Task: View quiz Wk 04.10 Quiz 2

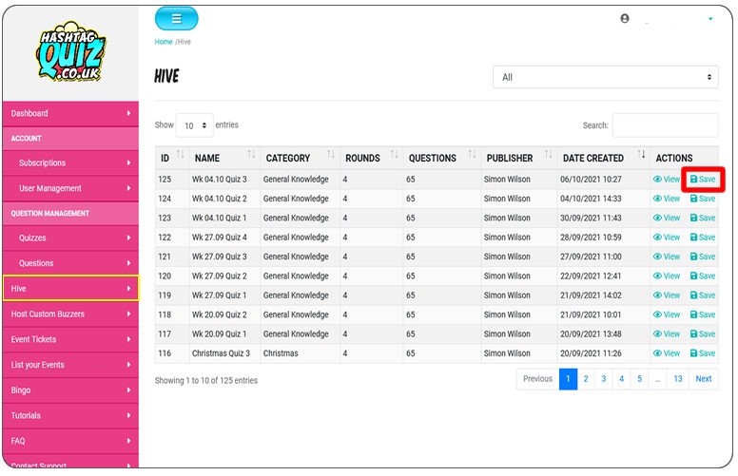Action: [667, 199]
